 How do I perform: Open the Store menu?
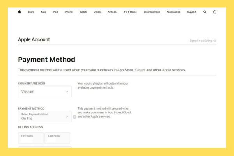pyautogui.click(x=31, y=12)
